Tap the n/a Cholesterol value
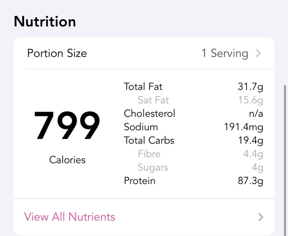This screenshot has height=236, width=288. click(256, 114)
